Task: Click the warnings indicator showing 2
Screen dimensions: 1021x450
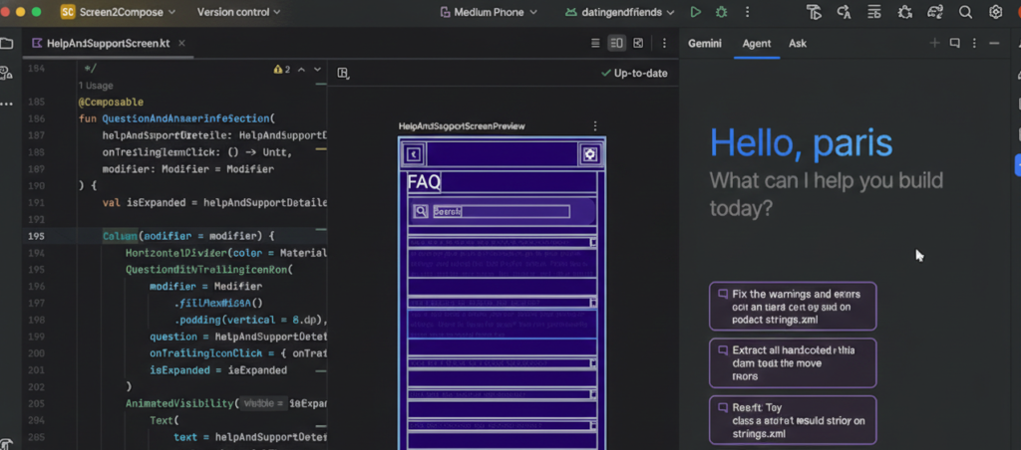Action: (x=282, y=70)
